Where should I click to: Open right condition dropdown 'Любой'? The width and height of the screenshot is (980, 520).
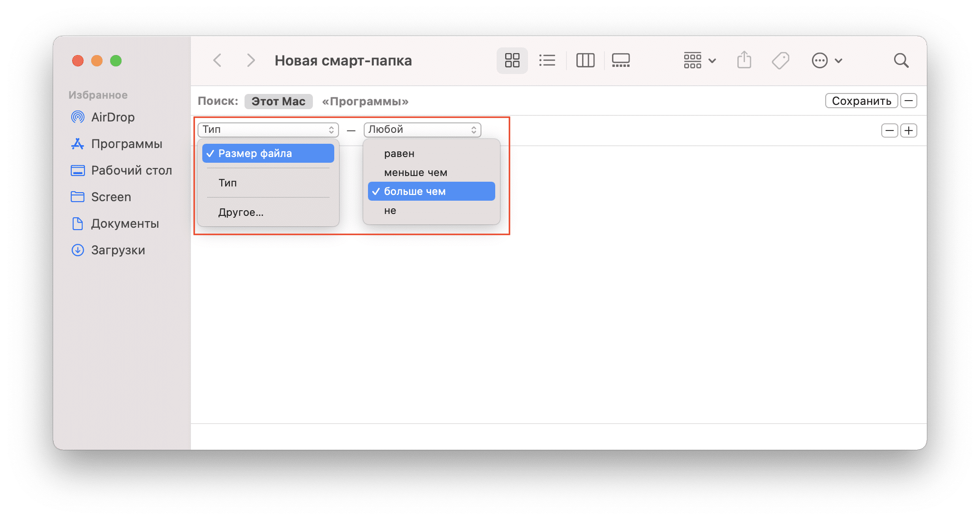[421, 129]
